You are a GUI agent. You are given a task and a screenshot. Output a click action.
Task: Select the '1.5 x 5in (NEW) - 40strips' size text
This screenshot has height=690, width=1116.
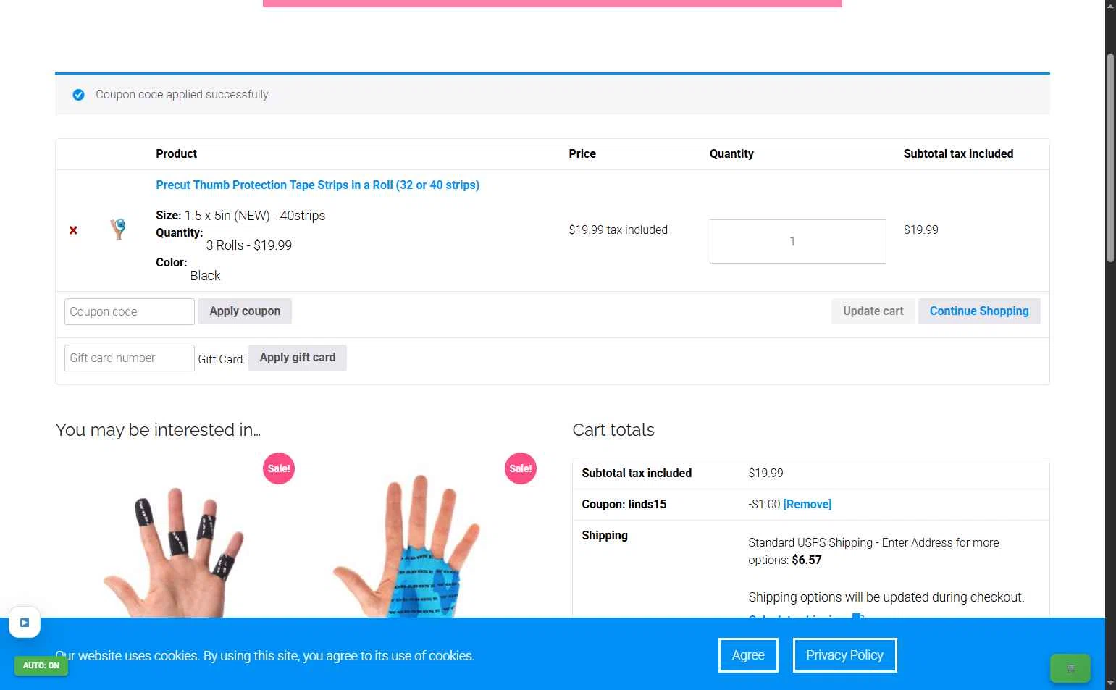(x=255, y=216)
